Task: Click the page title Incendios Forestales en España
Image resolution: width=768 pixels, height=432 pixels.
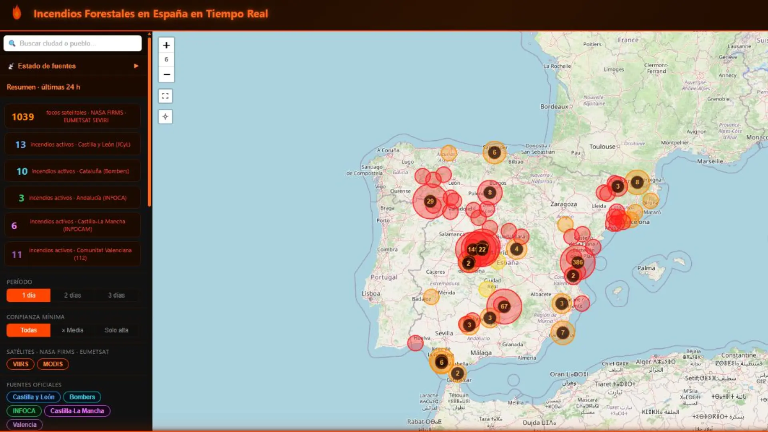Action: pyautogui.click(x=151, y=14)
